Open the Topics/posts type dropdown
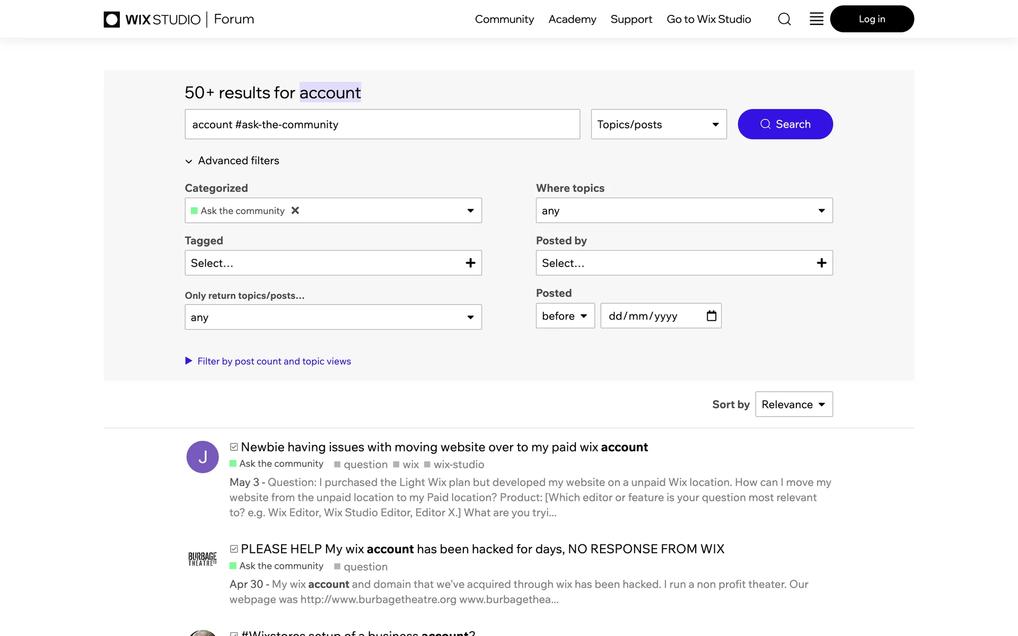The height and width of the screenshot is (636, 1018). click(659, 125)
